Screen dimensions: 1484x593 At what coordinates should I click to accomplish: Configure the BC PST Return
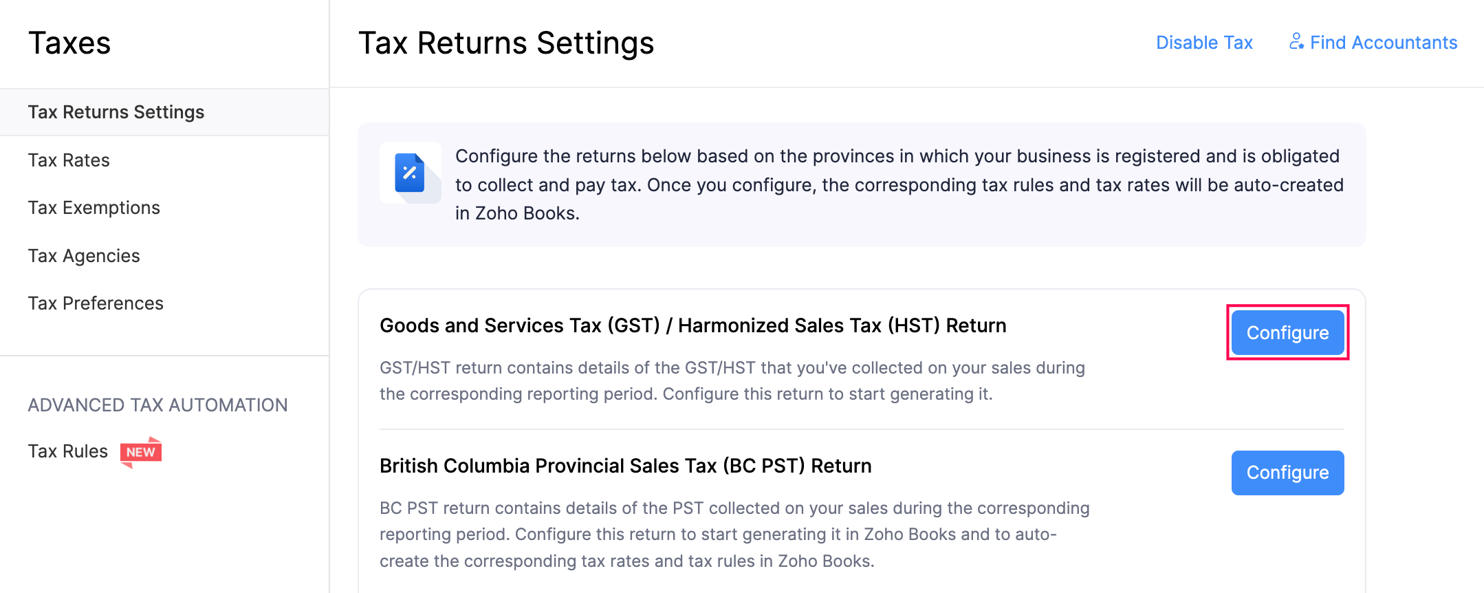click(1287, 473)
